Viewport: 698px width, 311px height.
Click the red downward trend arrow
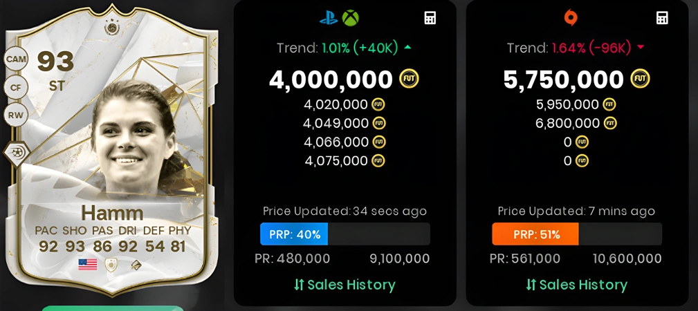point(641,48)
